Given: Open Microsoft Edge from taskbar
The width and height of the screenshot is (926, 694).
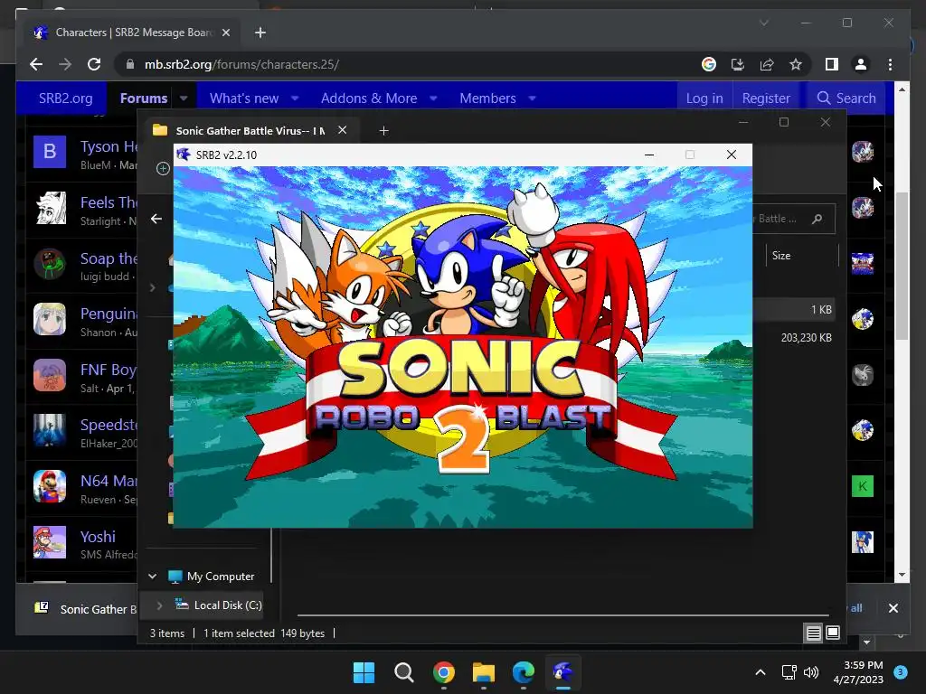Looking at the screenshot, I should [x=524, y=672].
